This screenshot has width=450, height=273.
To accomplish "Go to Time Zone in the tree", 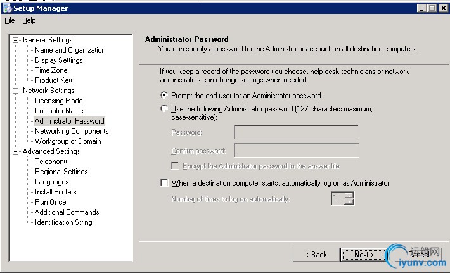I will pos(51,70).
